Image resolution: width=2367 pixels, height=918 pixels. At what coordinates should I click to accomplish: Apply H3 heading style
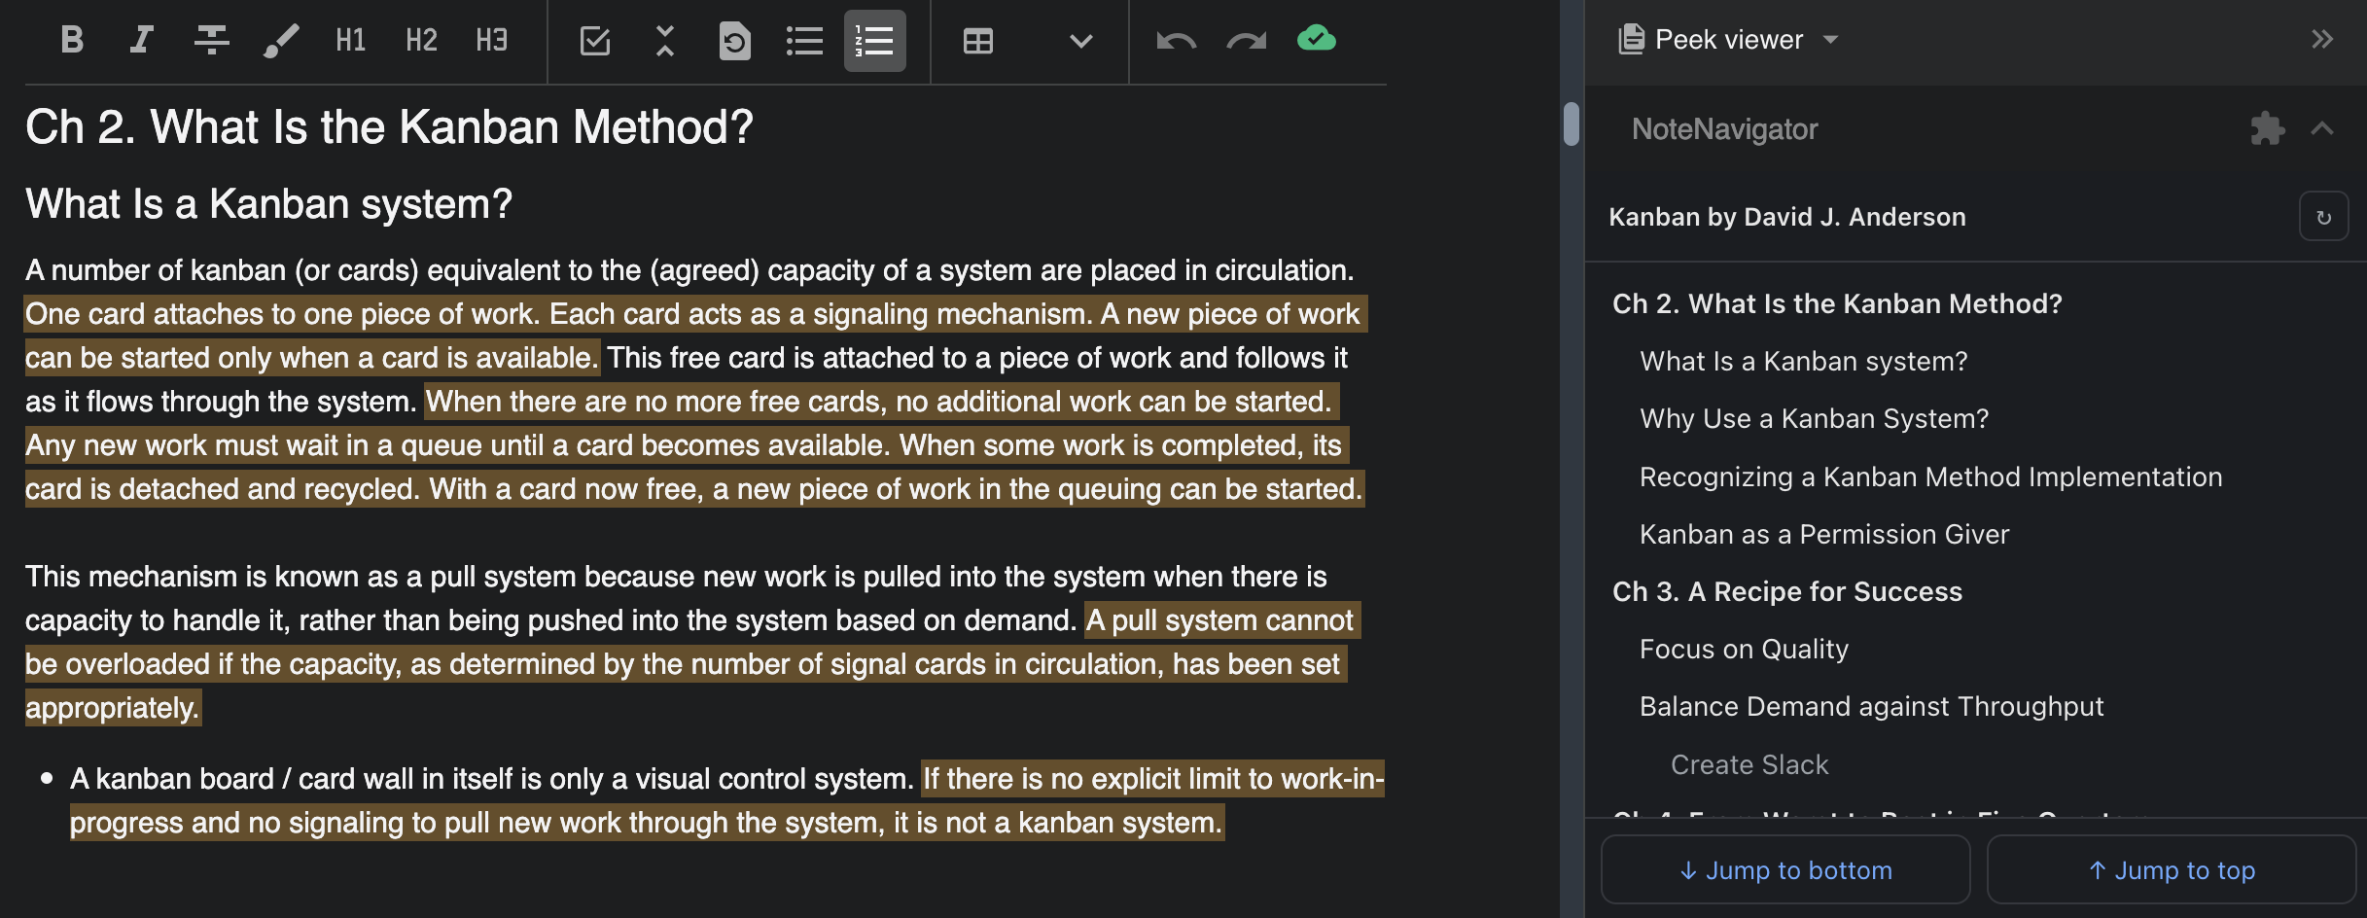[491, 40]
